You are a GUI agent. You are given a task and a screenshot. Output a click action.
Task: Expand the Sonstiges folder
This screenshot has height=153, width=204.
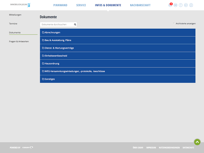point(118,79)
